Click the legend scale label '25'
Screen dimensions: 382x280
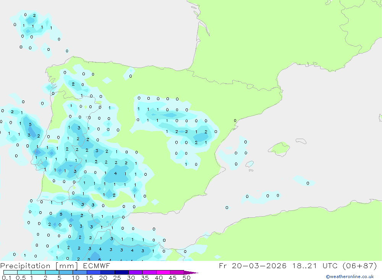tap(117, 278)
